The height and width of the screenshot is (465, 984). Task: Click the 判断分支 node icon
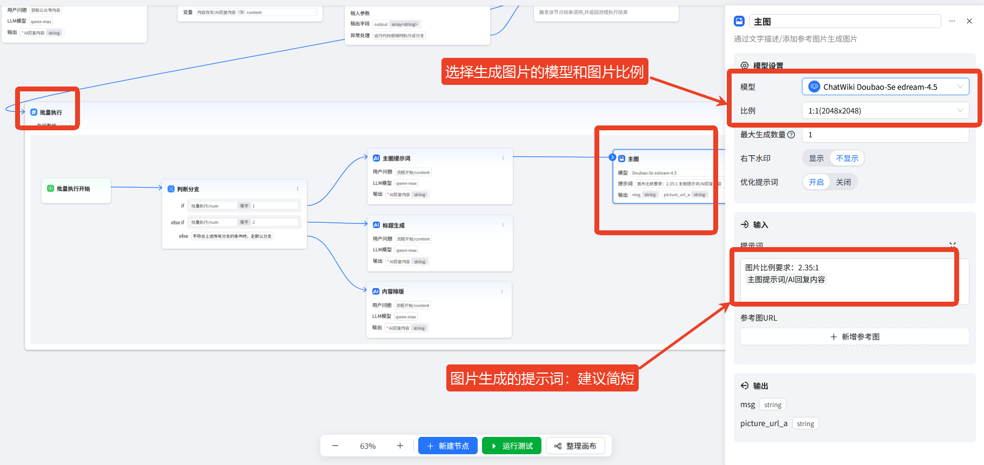point(171,189)
